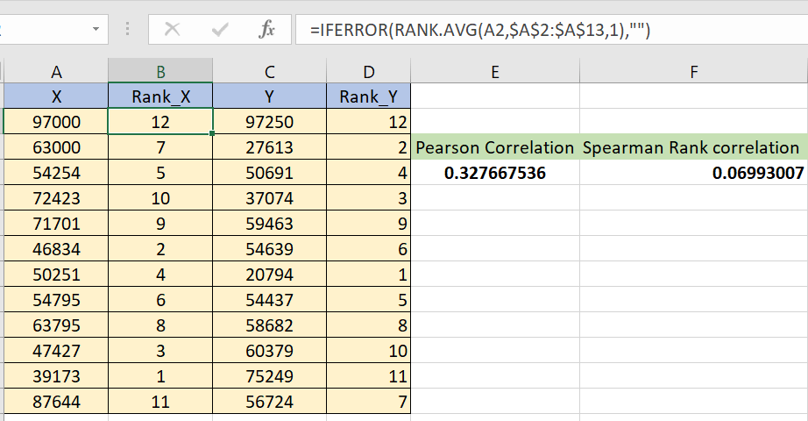Open the Insert Function fx dialog
Viewport: 808px width, 421px height.
(x=266, y=30)
